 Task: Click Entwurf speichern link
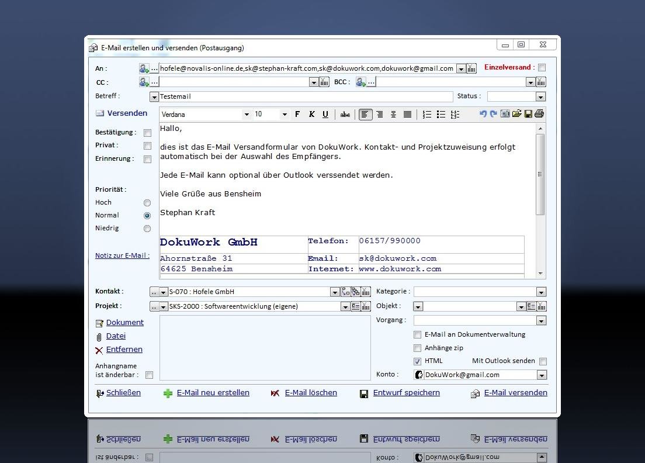pyautogui.click(x=407, y=393)
